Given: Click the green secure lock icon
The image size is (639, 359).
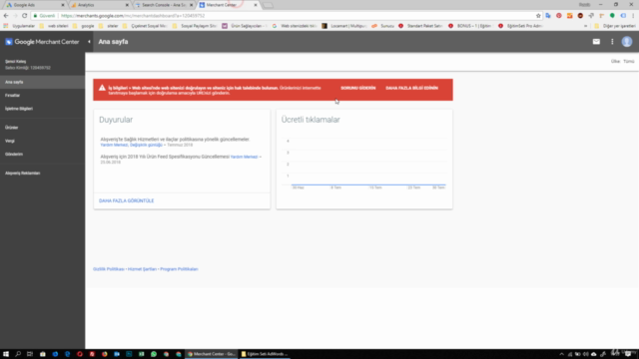Looking at the screenshot, I should pos(36,16).
